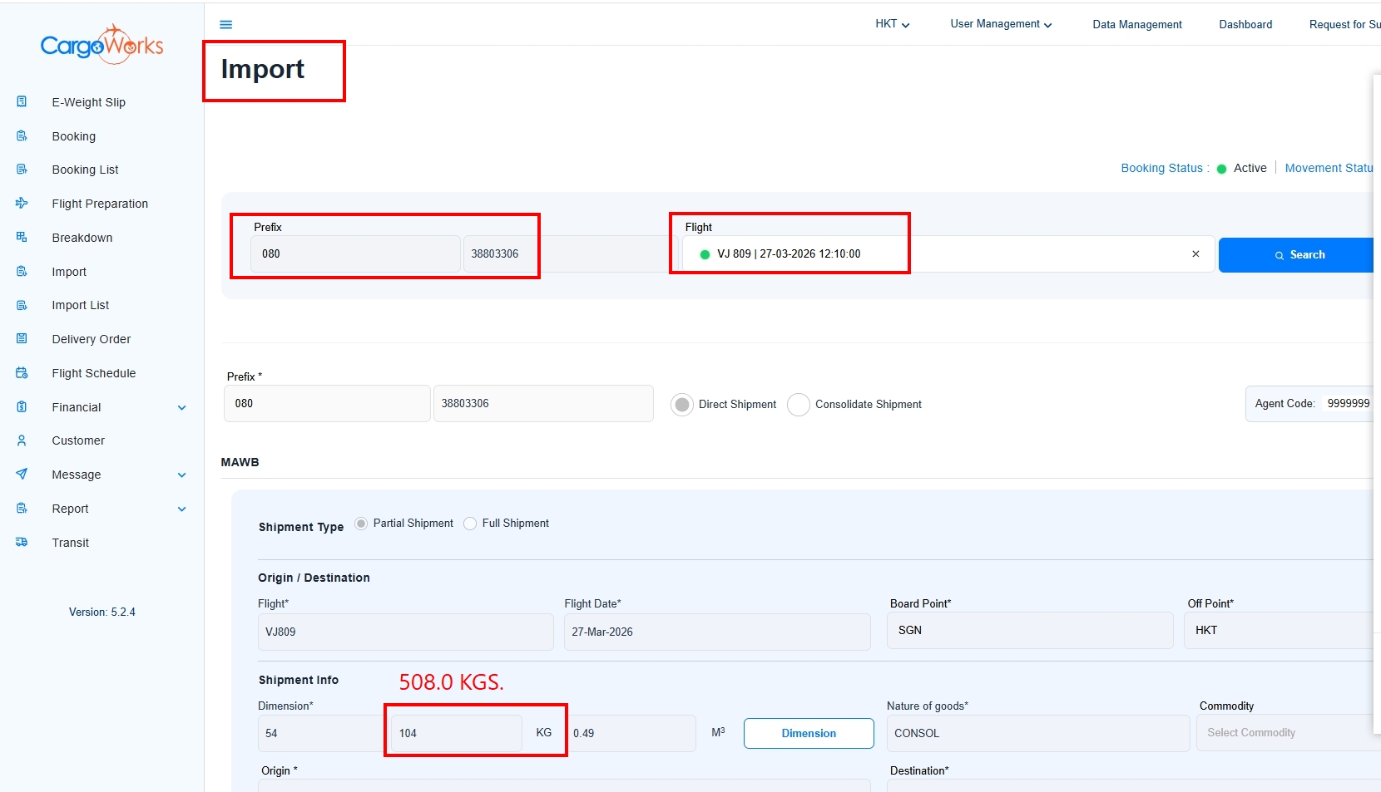Clear the Flight field with the X icon
This screenshot has width=1381, height=792.
(x=1195, y=254)
